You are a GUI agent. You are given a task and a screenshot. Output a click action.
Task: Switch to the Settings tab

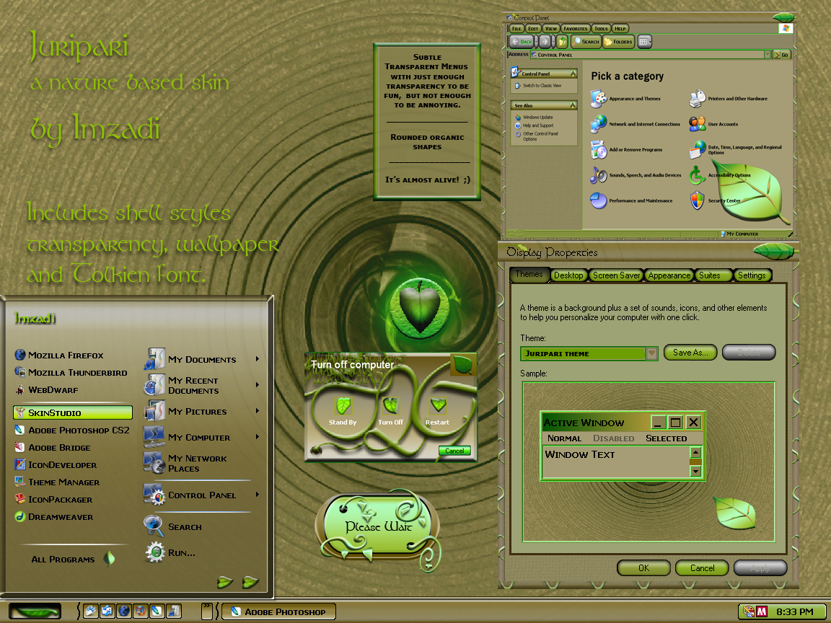point(752,275)
